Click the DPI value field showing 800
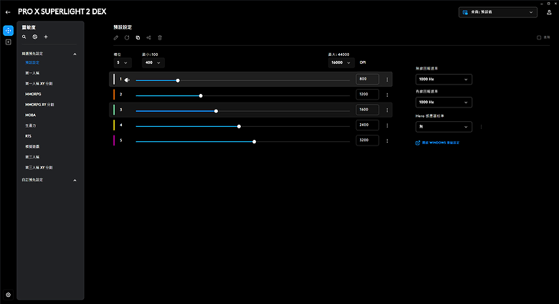 [x=367, y=79]
